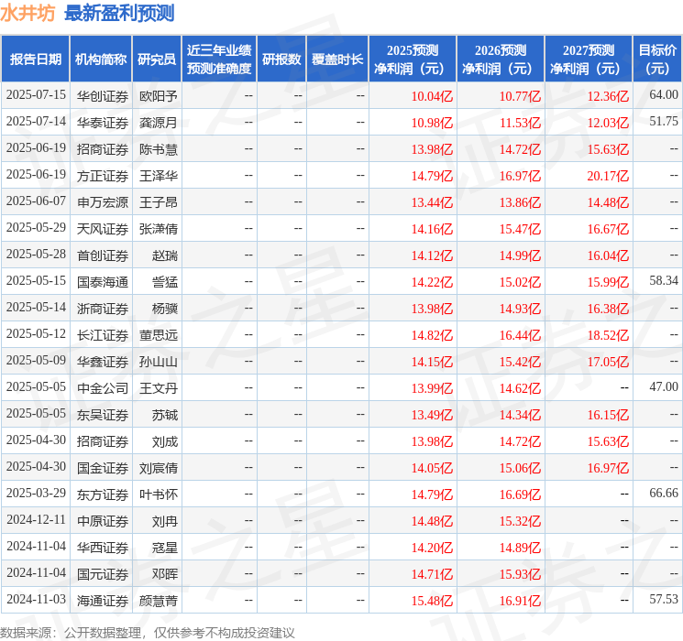Click researcher name 赵瑞
The image size is (683, 641).
pyautogui.click(x=165, y=255)
